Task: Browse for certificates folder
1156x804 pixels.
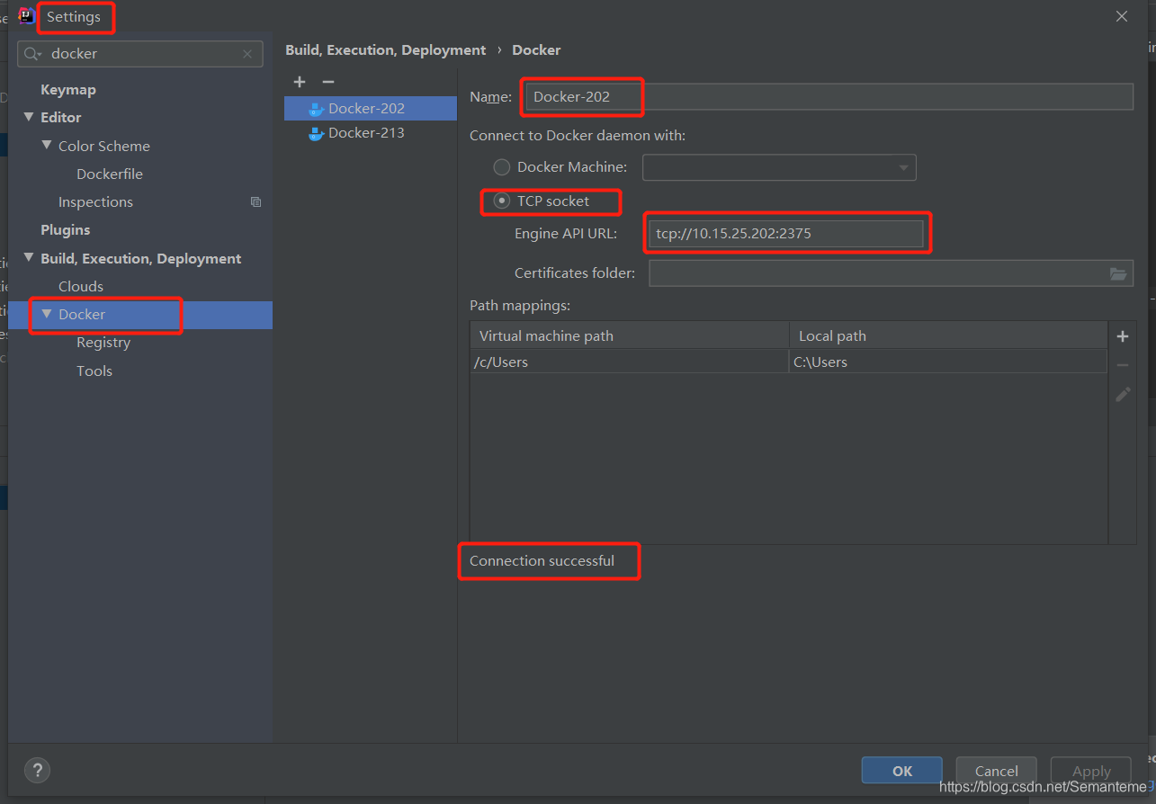Action: 1118,273
